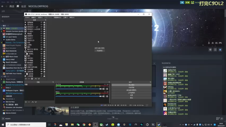The height and width of the screenshot is (127, 226).
Task: Mute the 麦克风 mixer track speaker icon
Action: [104, 96]
